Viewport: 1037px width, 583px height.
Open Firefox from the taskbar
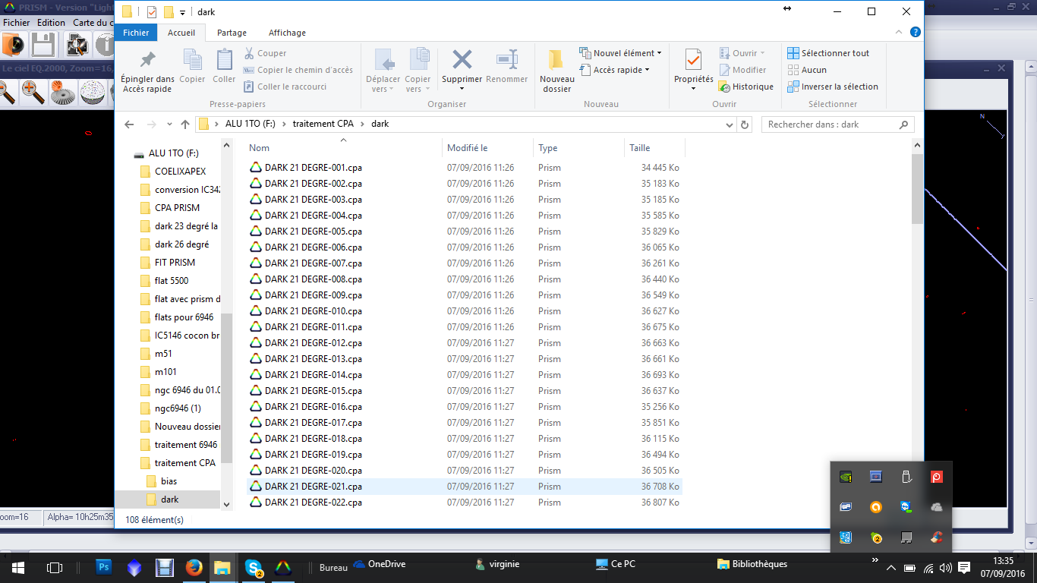coord(194,566)
